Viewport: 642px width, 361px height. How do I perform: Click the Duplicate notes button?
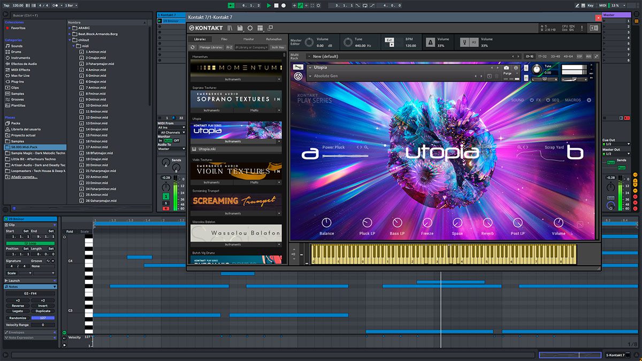(43, 311)
